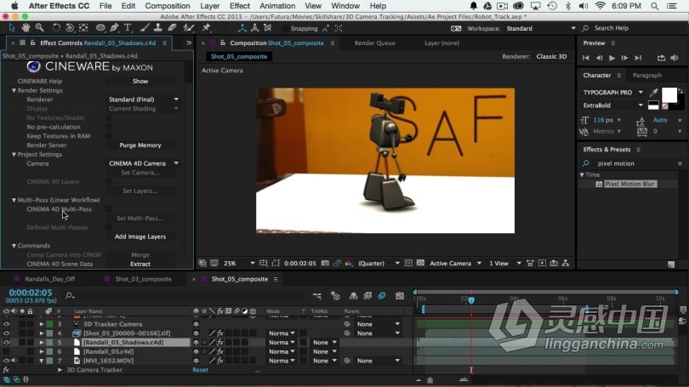Toggle the No Textures/Shader checkbox

point(109,117)
